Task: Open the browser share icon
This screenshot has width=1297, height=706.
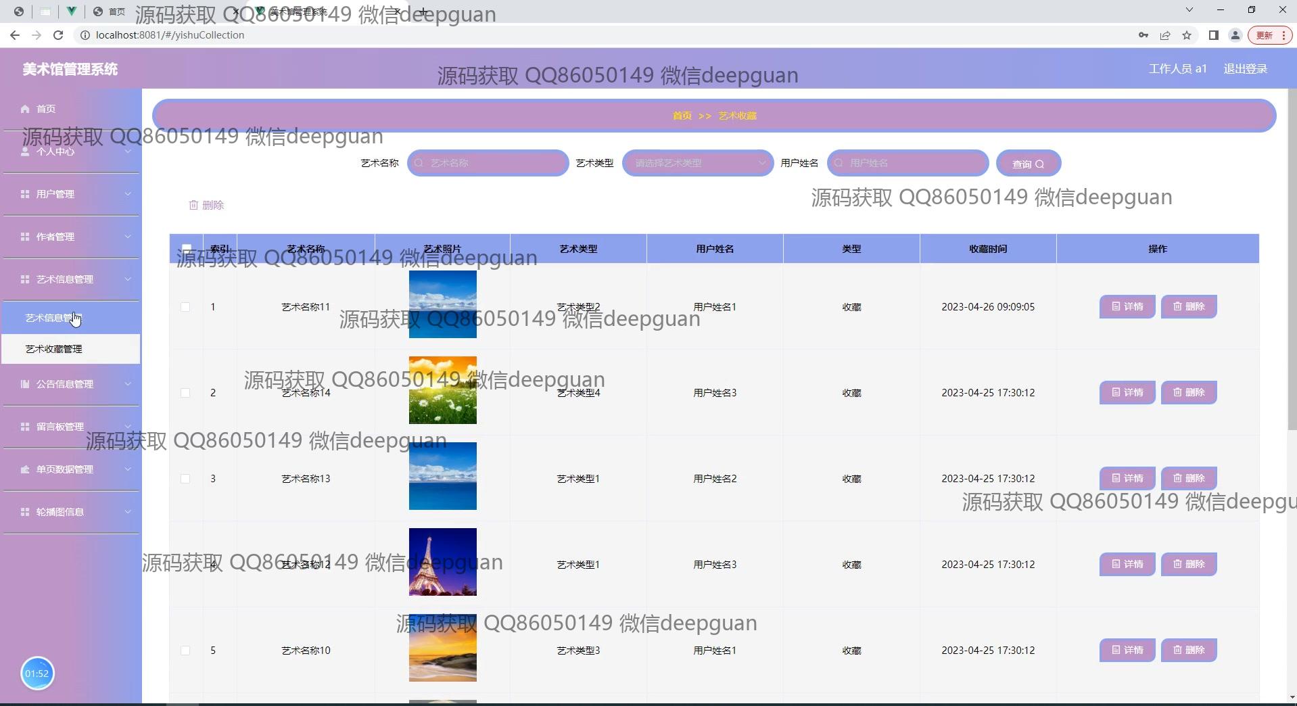Action: pyautogui.click(x=1165, y=35)
